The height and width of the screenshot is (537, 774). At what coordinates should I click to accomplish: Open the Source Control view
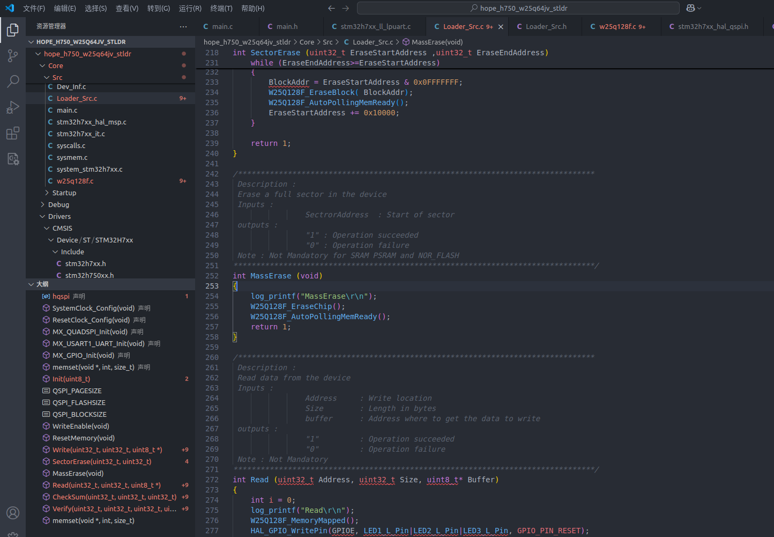12,56
